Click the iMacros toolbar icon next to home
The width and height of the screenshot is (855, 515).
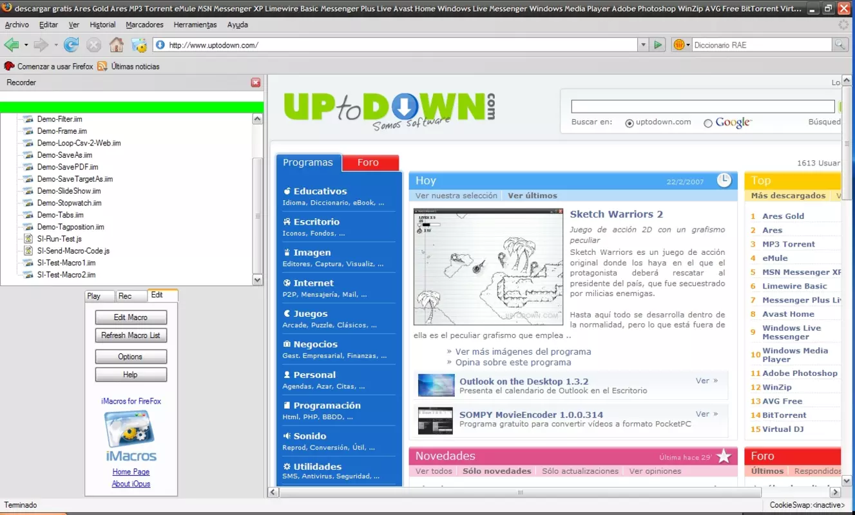(x=139, y=44)
